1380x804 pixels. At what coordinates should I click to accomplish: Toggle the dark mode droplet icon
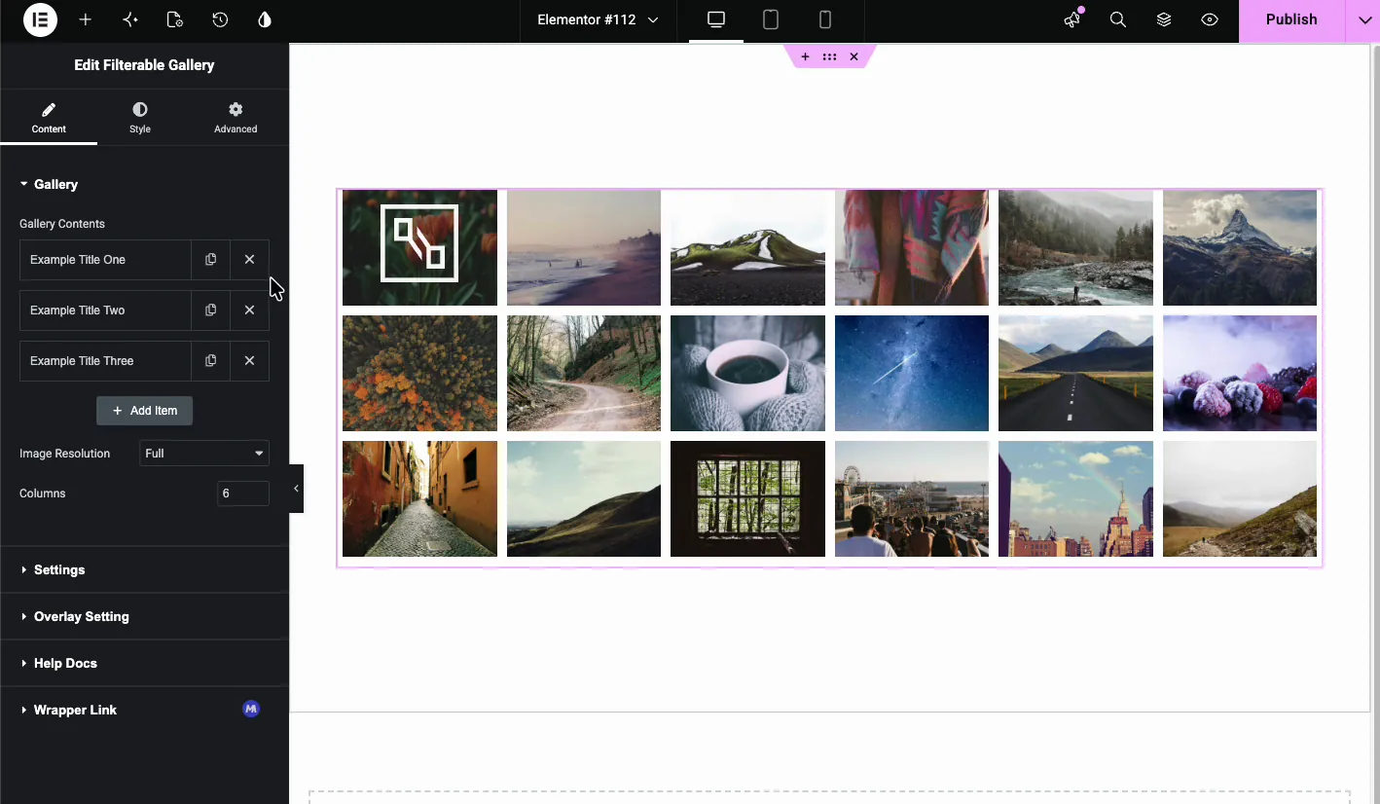265,19
